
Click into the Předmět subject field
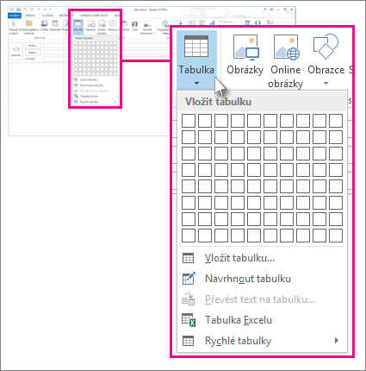tap(108, 59)
